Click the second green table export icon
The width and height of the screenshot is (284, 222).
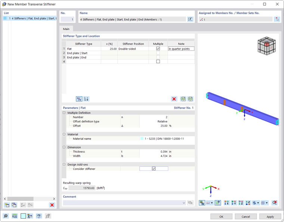click(x=190, y=99)
